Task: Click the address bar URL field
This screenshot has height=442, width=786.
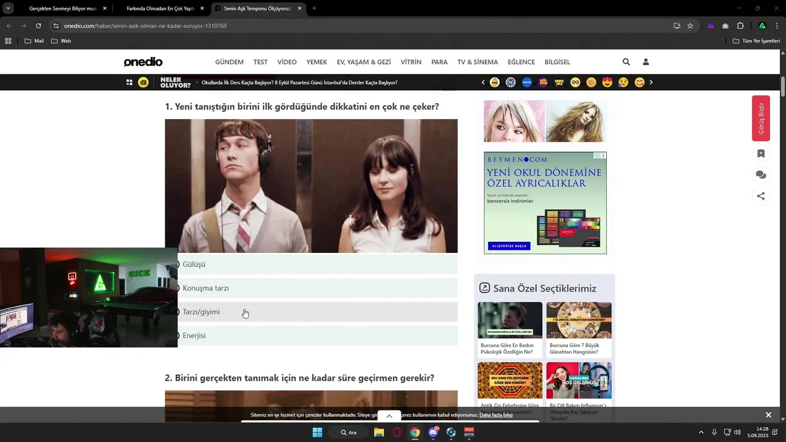Action: coord(362,26)
